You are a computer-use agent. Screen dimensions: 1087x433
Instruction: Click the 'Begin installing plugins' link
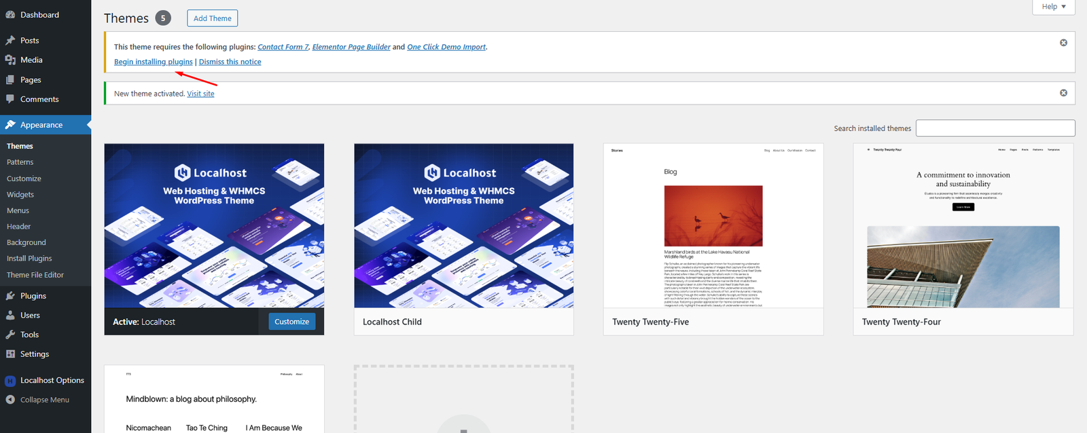(x=153, y=62)
